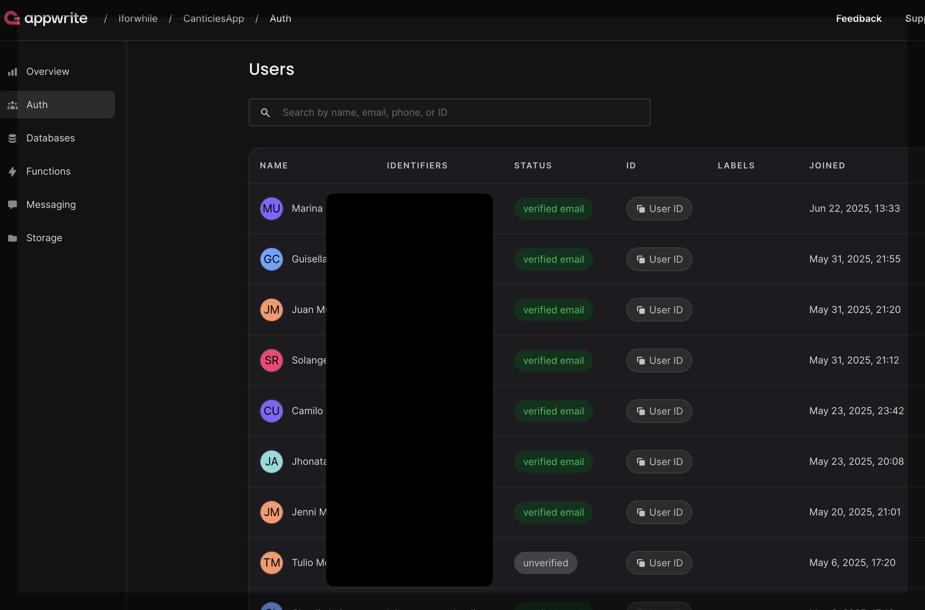Go to Iforwhile organization breadcrumb
925x610 pixels.
(x=138, y=18)
